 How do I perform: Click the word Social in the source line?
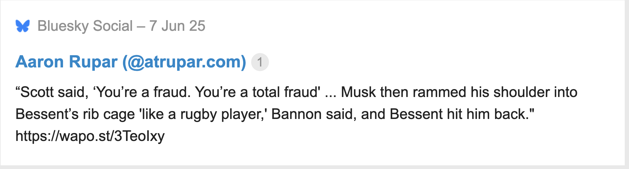click(113, 26)
